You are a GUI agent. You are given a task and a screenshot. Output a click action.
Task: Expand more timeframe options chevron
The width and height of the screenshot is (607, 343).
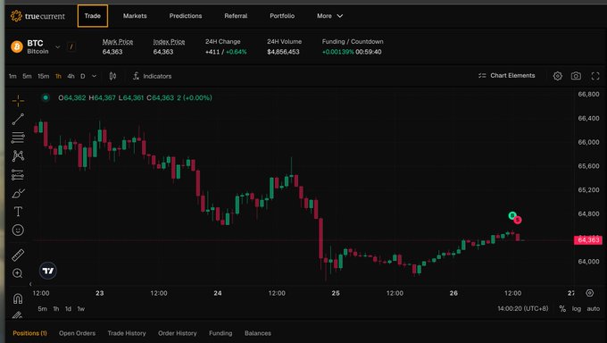(x=94, y=76)
